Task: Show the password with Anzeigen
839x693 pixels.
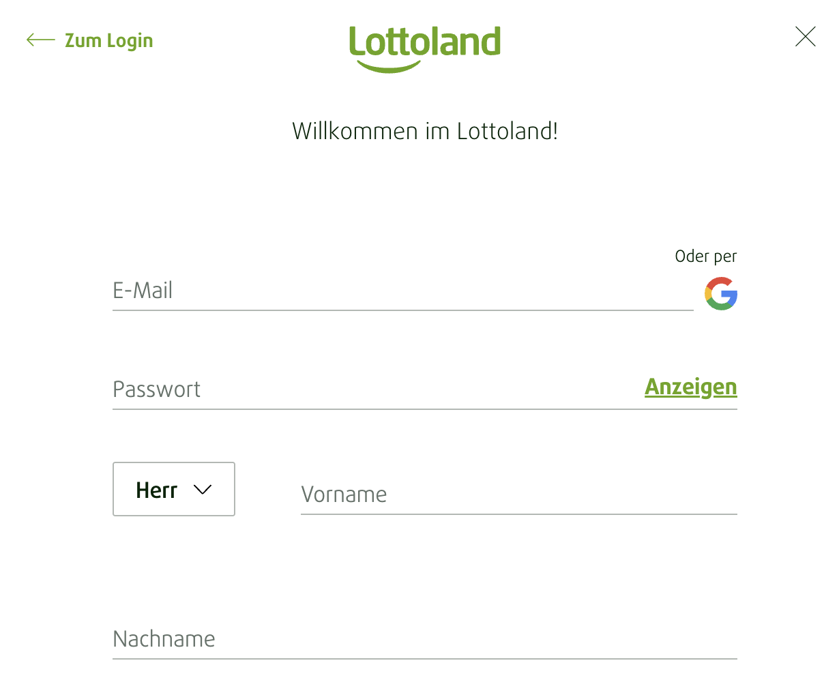Action: pyautogui.click(x=690, y=387)
